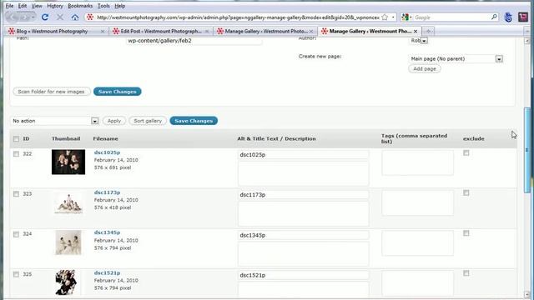The width and height of the screenshot is (534, 300).
Task: Tick exclude checkbox for dsc1173p
Action: (x=466, y=192)
